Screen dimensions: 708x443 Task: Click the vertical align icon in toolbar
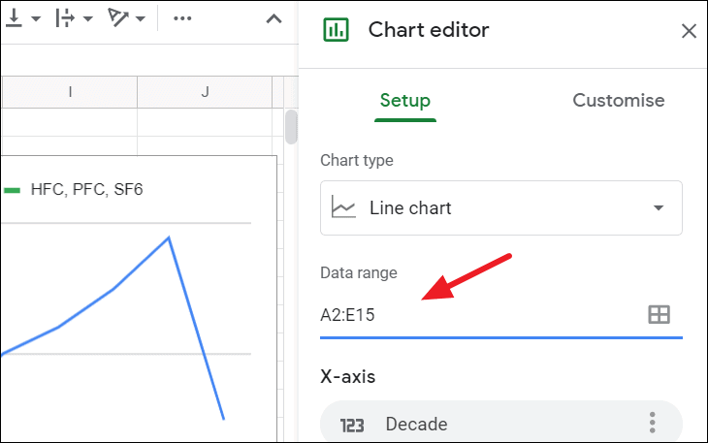14,18
